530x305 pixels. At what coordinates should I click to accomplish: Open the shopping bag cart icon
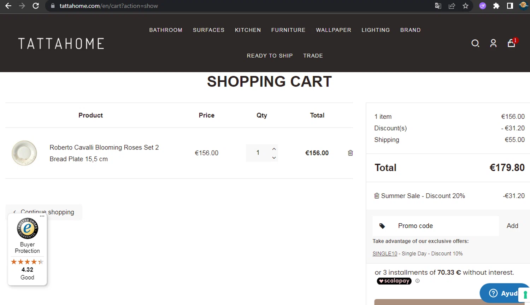(512, 43)
